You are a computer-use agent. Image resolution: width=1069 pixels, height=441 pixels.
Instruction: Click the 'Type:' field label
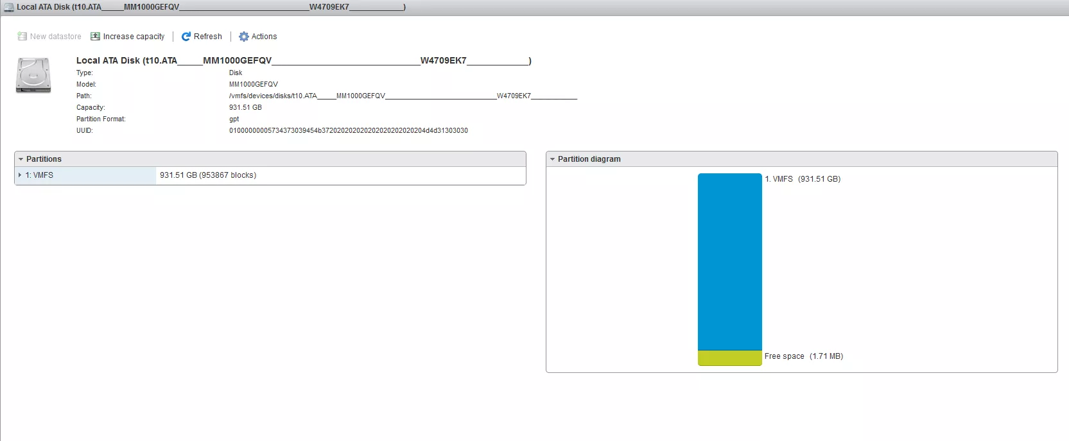pos(85,73)
